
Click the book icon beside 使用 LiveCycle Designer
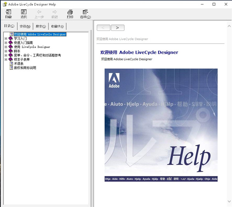point(11,47)
